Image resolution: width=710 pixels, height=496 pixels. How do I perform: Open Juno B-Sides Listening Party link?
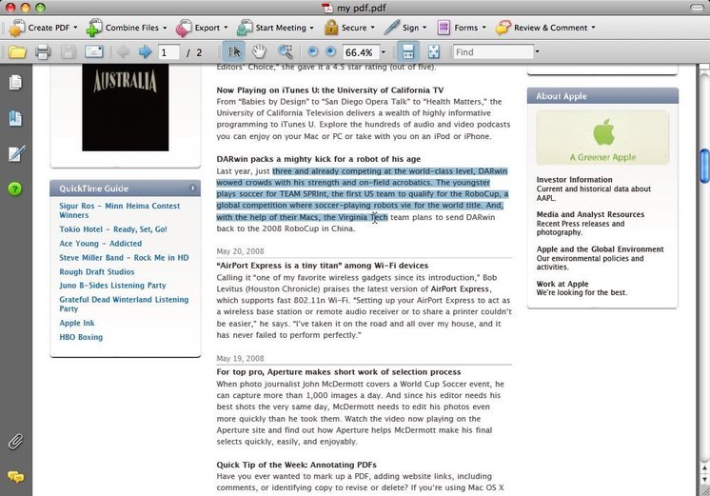point(112,286)
